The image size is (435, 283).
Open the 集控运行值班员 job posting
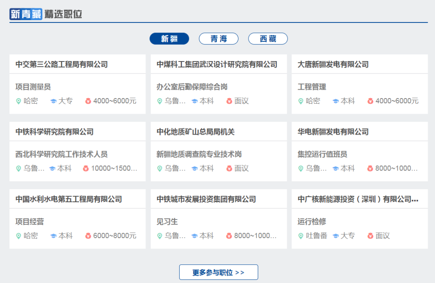pos(322,154)
